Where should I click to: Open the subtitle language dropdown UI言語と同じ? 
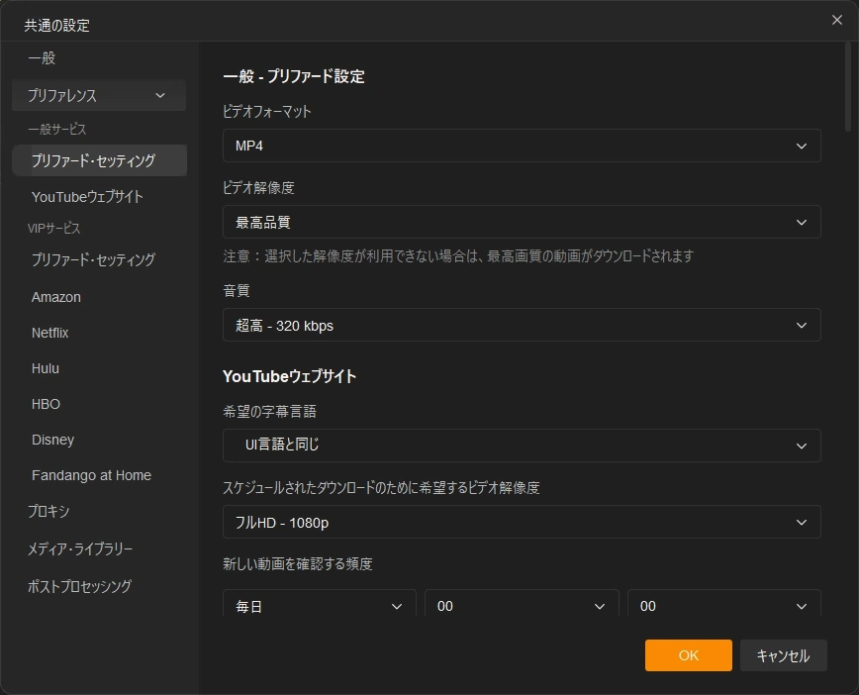tap(522, 447)
